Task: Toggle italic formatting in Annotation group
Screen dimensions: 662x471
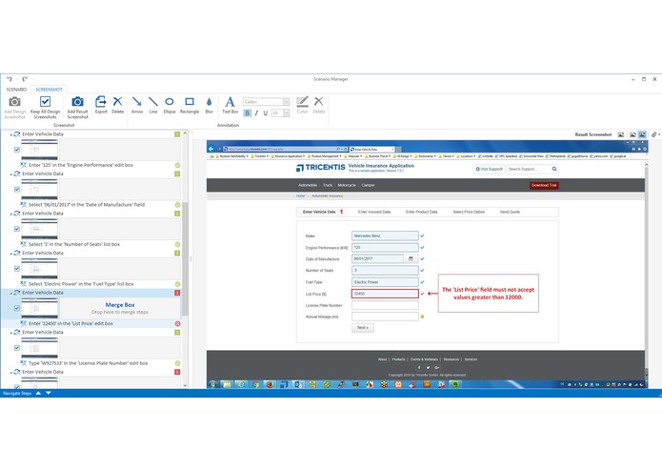Action: [256, 113]
